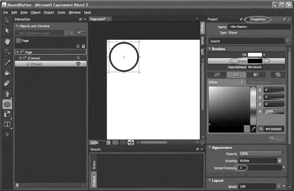Open the Help menu

(x=87, y=12)
